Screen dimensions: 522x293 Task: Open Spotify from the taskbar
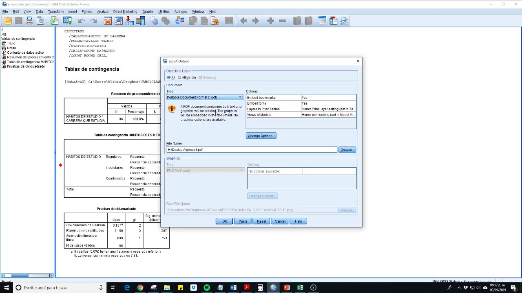click(207, 288)
